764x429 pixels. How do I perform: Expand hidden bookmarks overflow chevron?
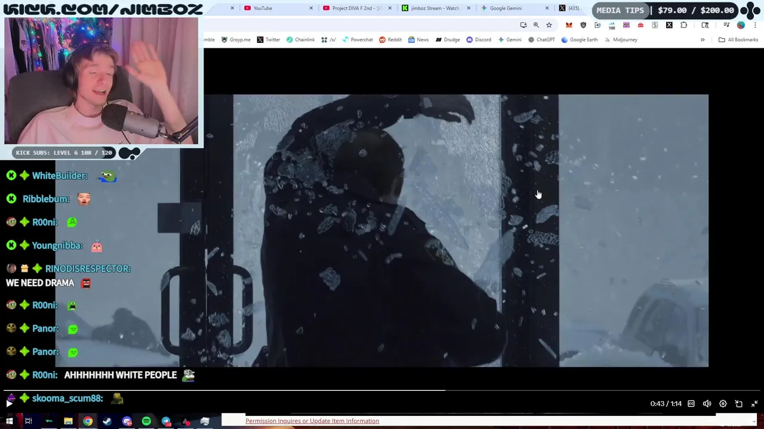tap(703, 40)
